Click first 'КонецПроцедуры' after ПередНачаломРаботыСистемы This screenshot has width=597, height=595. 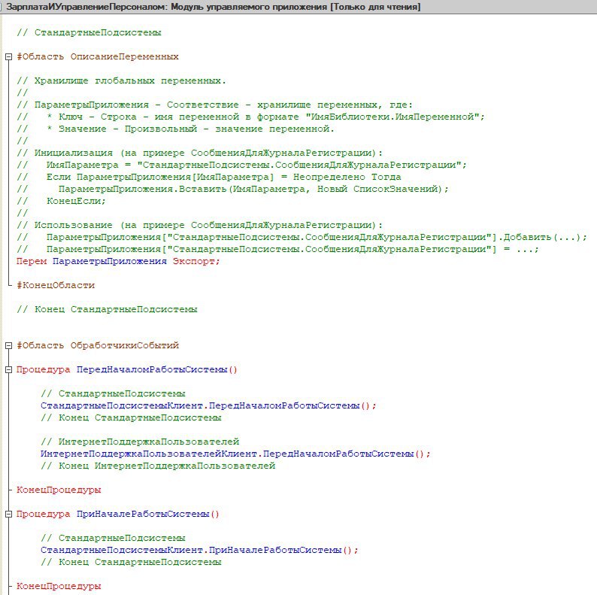[x=59, y=490]
